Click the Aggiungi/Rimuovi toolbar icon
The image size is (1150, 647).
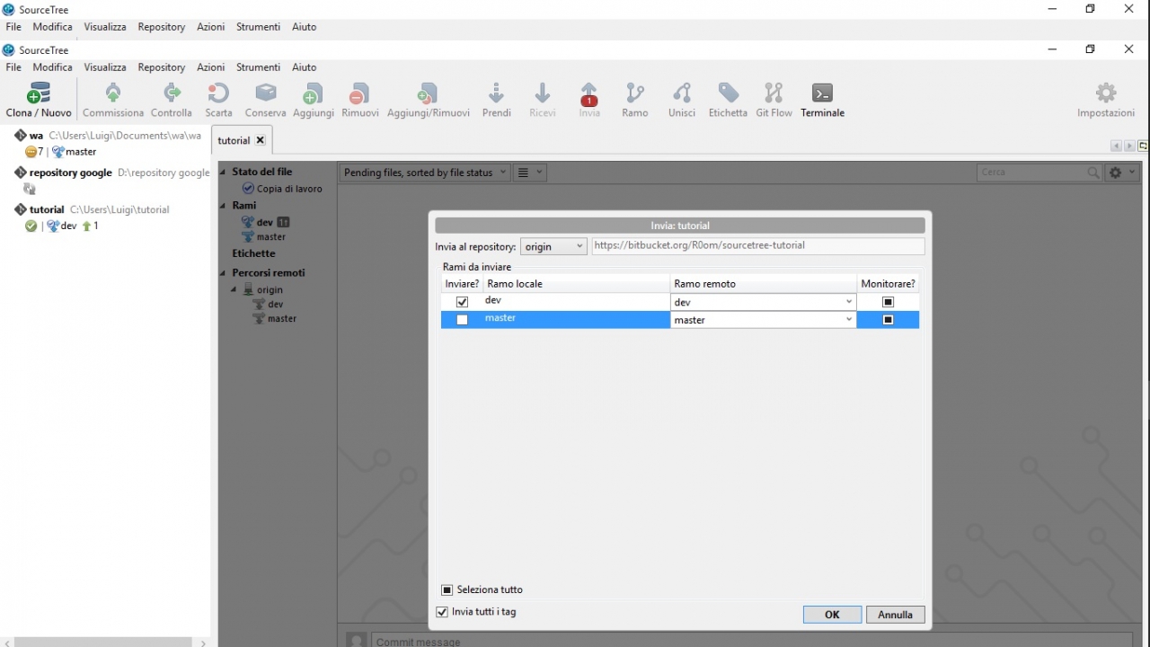[x=429, y=93]
